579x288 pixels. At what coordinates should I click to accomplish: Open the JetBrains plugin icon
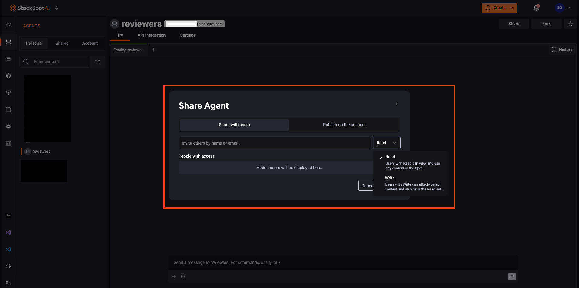tap(8, 216)
